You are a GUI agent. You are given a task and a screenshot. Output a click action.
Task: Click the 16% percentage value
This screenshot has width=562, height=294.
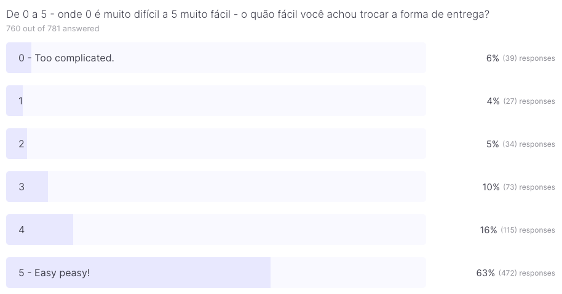488,230
